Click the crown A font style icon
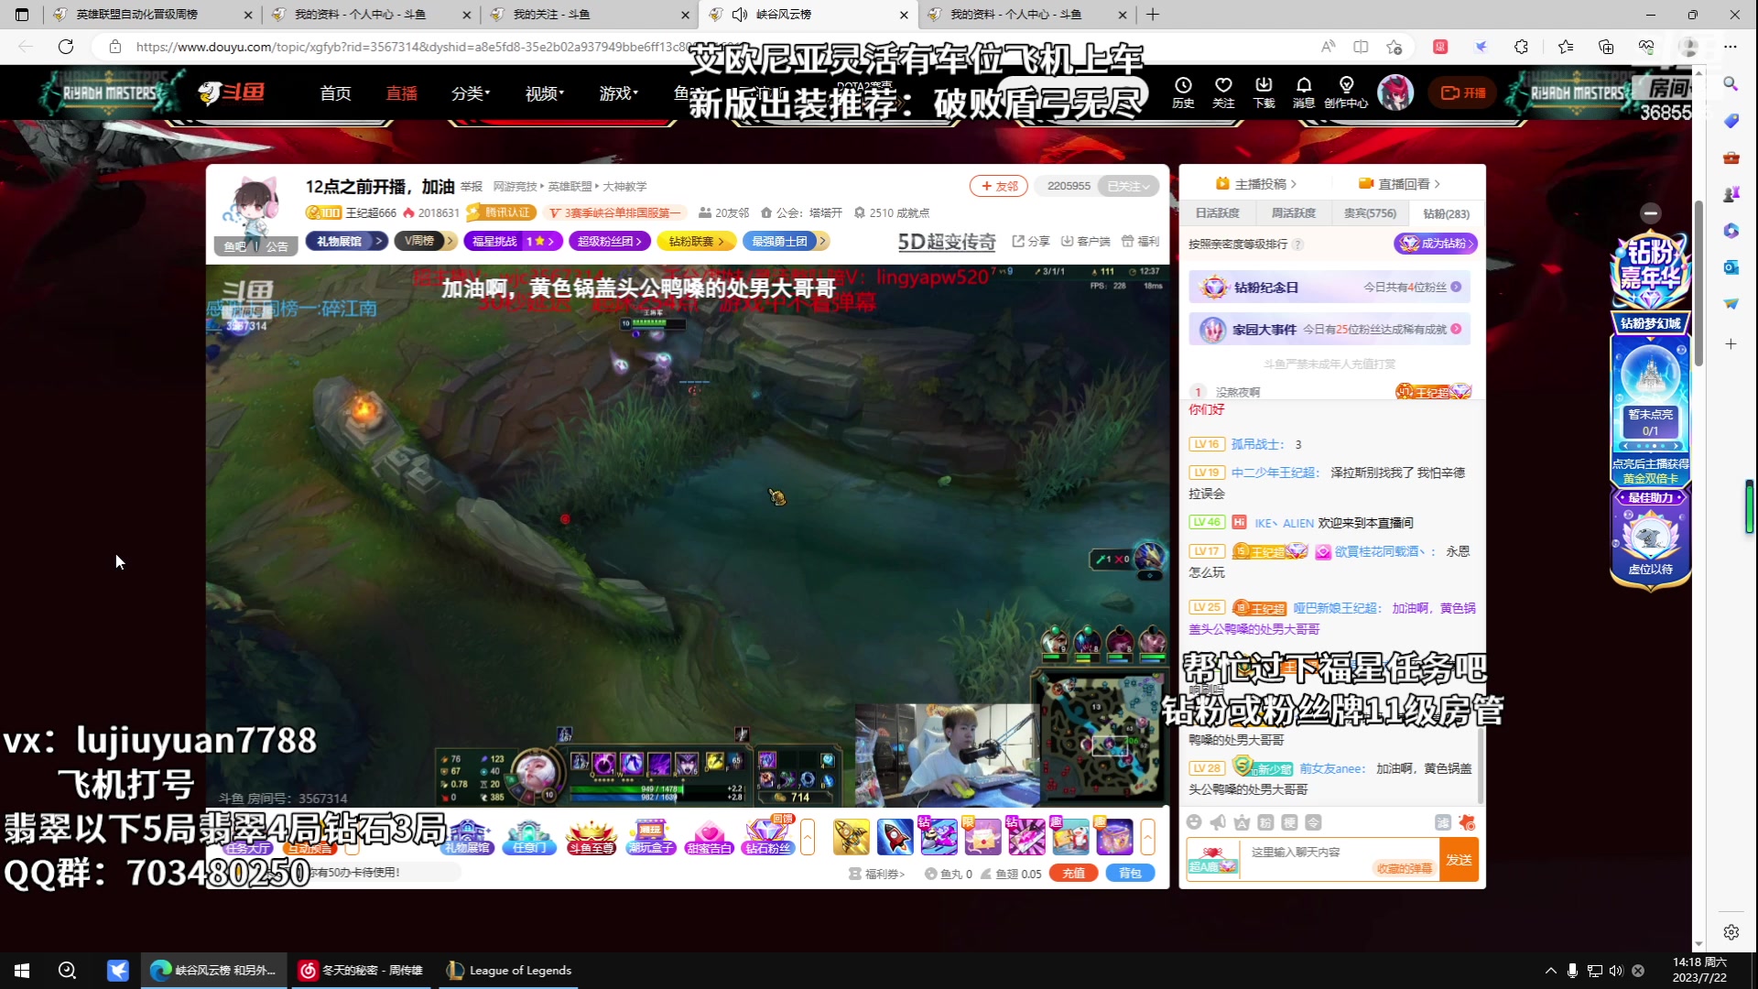The height and width of the screenshot is (989, 1758). [x=1242, y=822]
